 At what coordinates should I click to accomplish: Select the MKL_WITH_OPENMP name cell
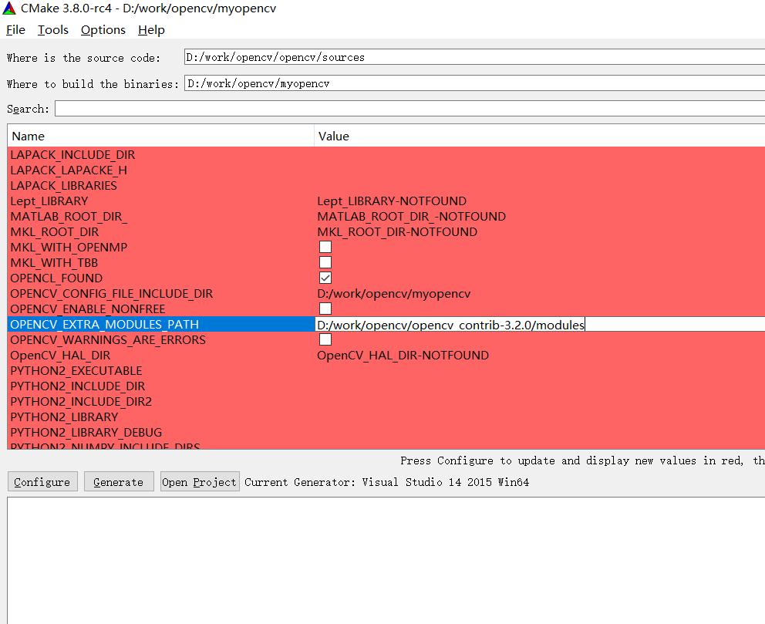[69, 248]
